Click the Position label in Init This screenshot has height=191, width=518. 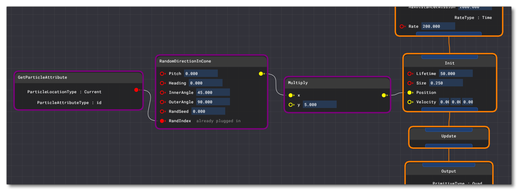point(426,92)
